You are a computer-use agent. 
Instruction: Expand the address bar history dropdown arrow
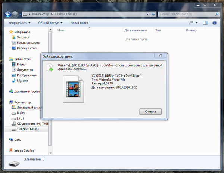click(x=147, y=14)
